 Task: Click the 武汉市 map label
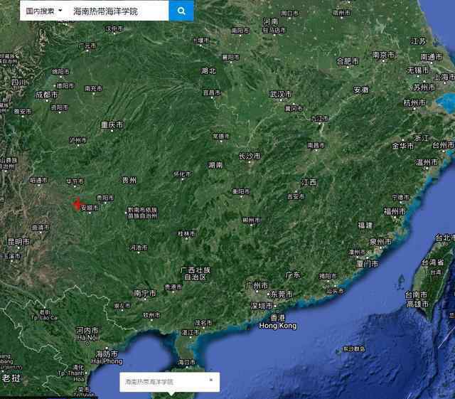[x=281, y=94]
